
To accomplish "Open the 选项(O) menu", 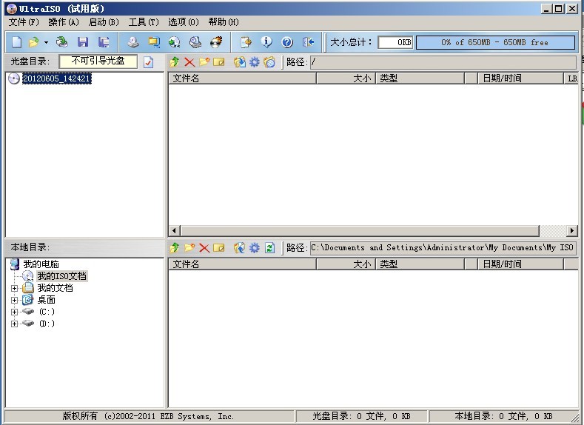I will coord(184,22).
